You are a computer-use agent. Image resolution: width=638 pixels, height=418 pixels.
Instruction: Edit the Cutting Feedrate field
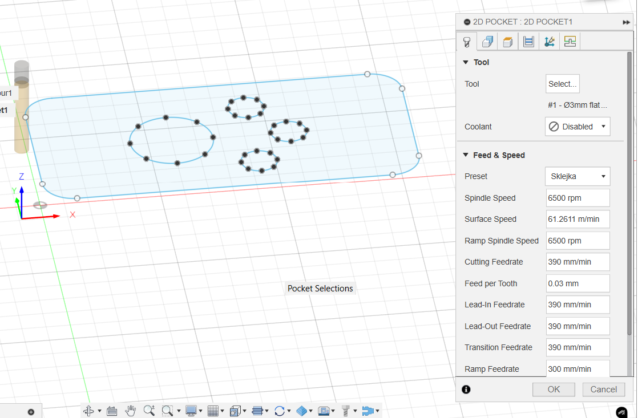(x=578, y=262)
